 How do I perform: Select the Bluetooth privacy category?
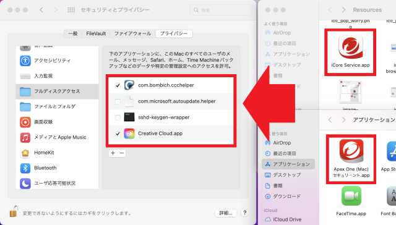[57, 168]
